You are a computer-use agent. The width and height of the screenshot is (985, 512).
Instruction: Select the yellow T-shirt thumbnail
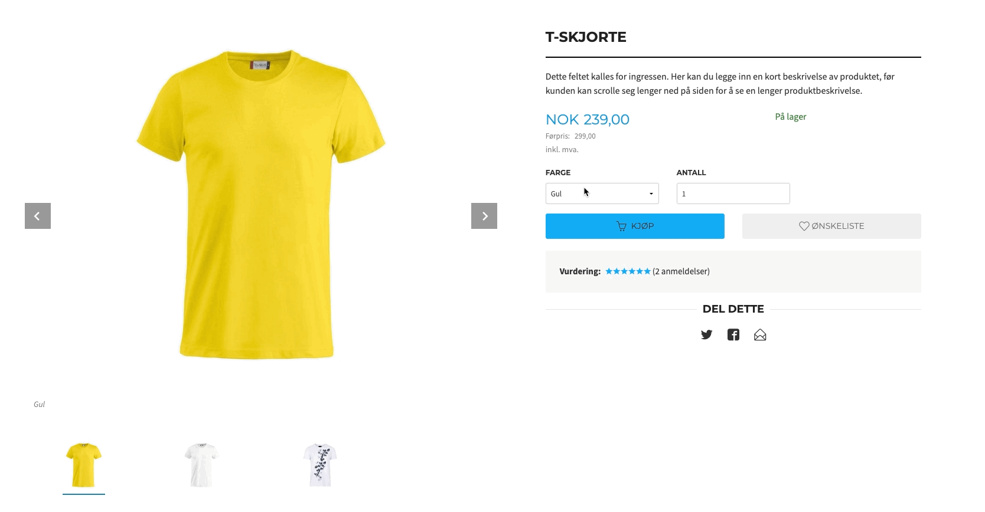pos(84,465)
